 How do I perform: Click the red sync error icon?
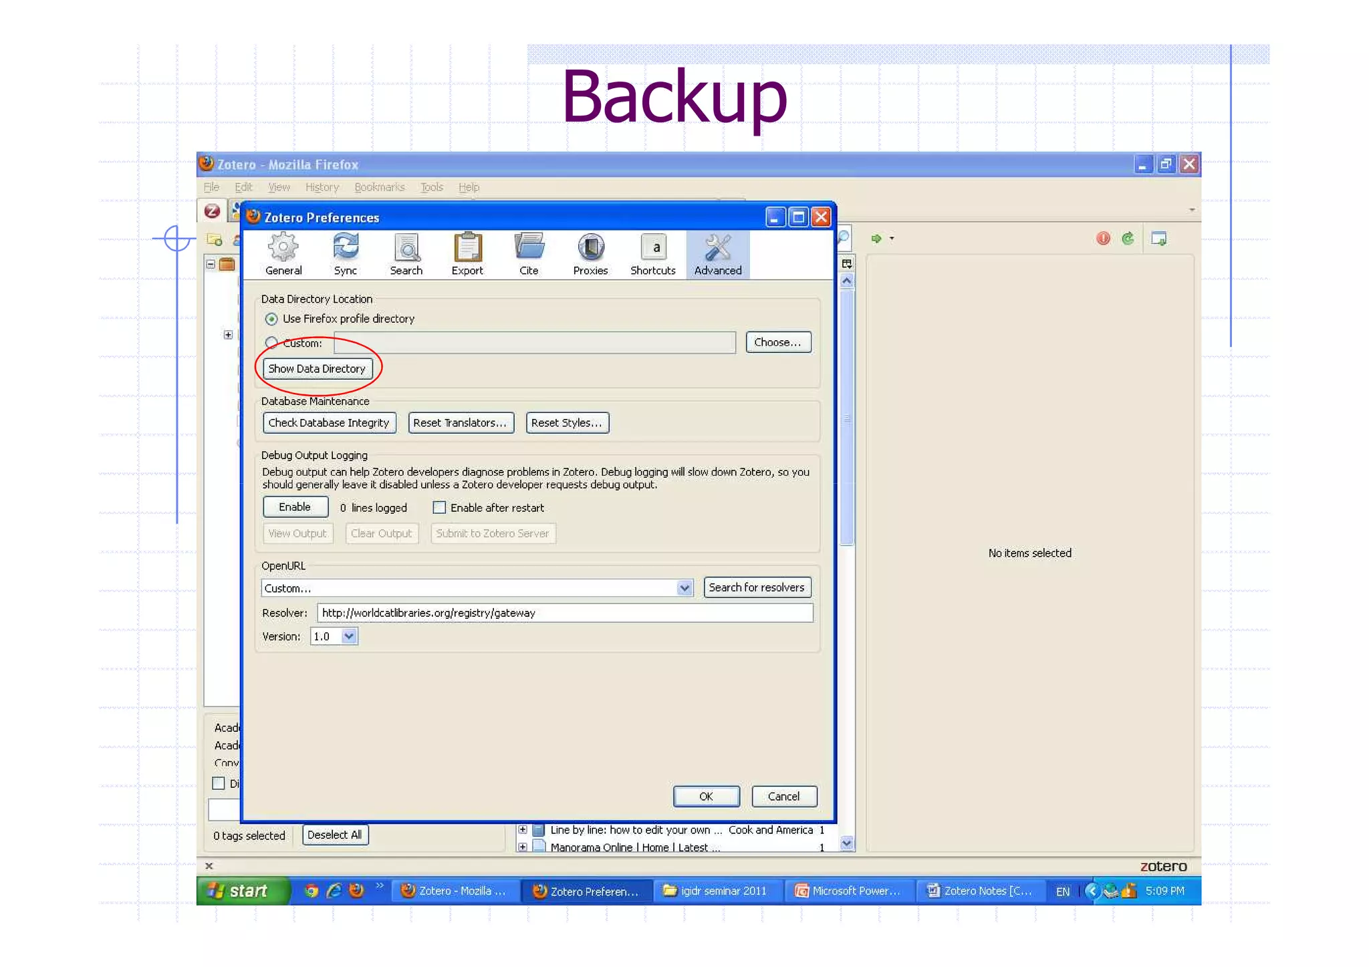pos(1103,239)
